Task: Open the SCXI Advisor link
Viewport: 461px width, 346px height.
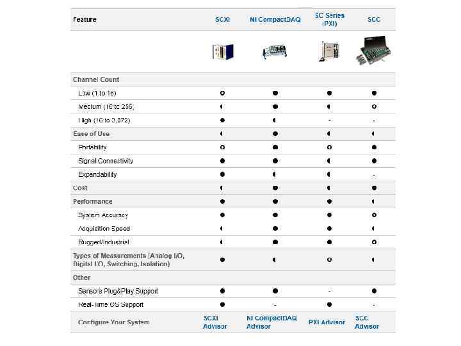Action: (x=214, y=322)
